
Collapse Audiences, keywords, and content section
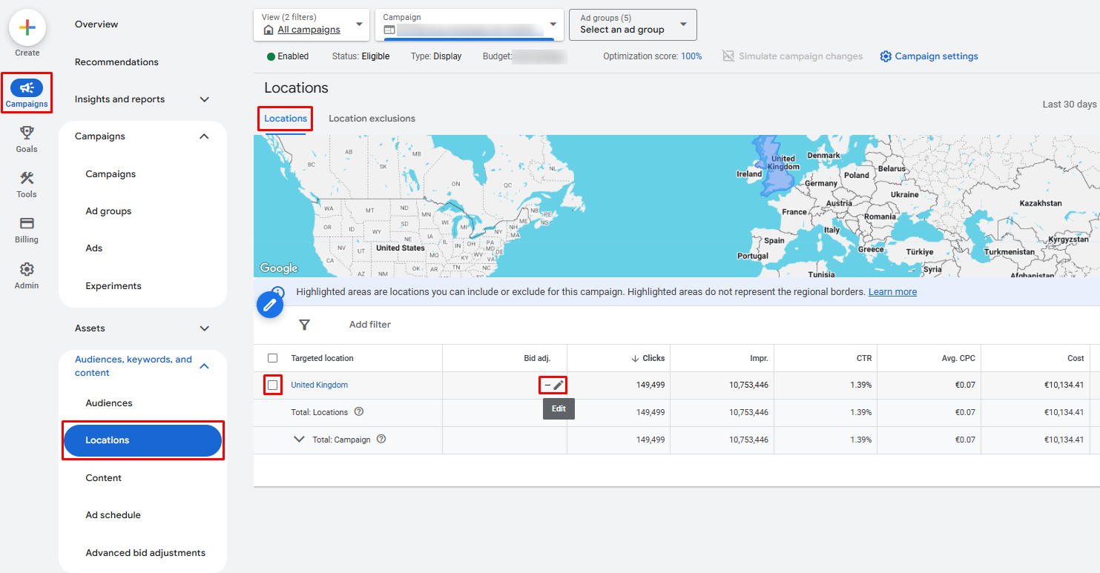point(205,366)
